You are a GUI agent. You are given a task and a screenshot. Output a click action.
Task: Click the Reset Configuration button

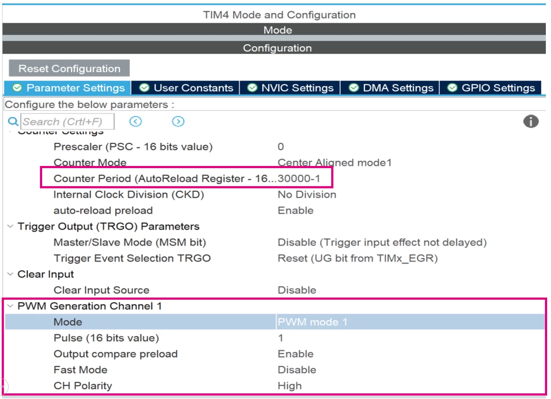tap(69, 68)
